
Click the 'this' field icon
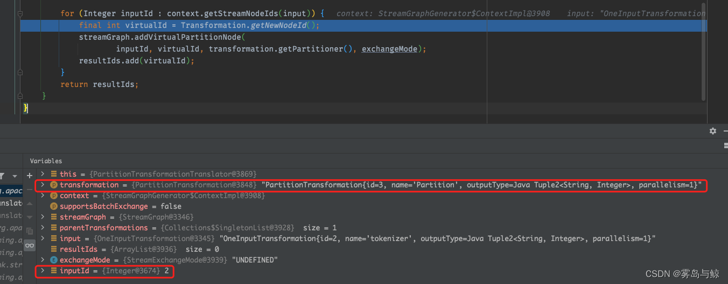coord(54,174)
